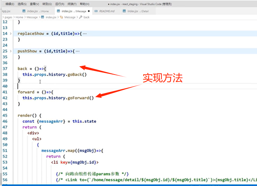Screen dimensions: 257x186
Task: Click 'goBack' on line 38
Action: [75, 75]
